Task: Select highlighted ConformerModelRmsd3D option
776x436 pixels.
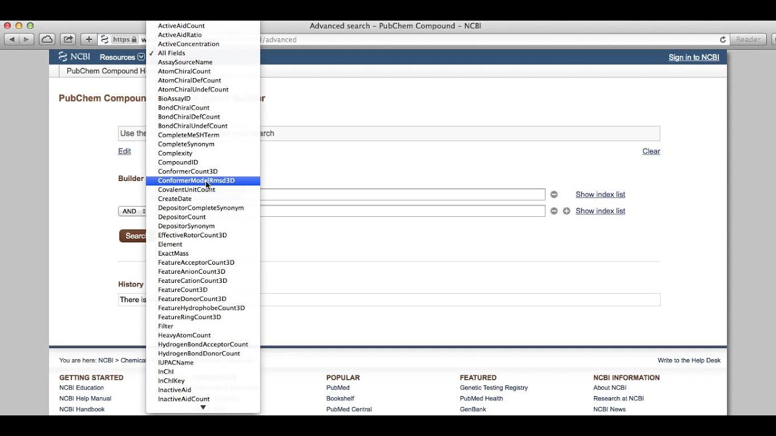Action: 203,180
